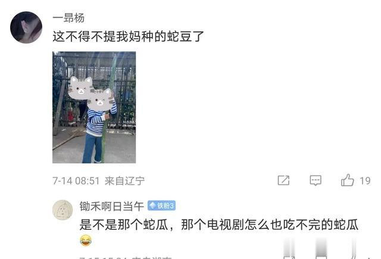Open 一昂杨's profile avatar
Viewport: 381px width, 259px height.
click(26, 27)
